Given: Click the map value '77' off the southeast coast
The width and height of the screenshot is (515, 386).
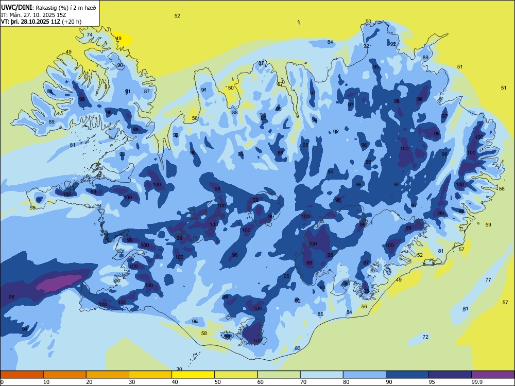Looking at the screenshot, I should (x=488, y=279).
